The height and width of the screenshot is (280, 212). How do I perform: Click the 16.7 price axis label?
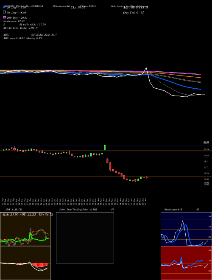pos(206,168)
